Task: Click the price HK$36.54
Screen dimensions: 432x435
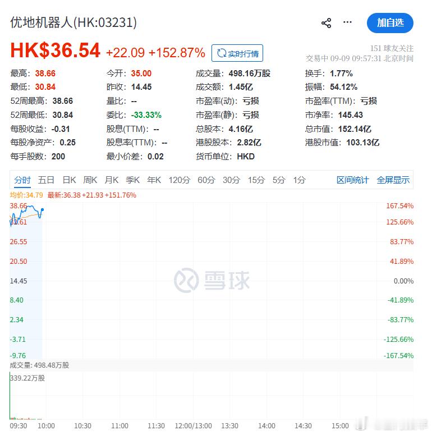Action: (55, 51)
